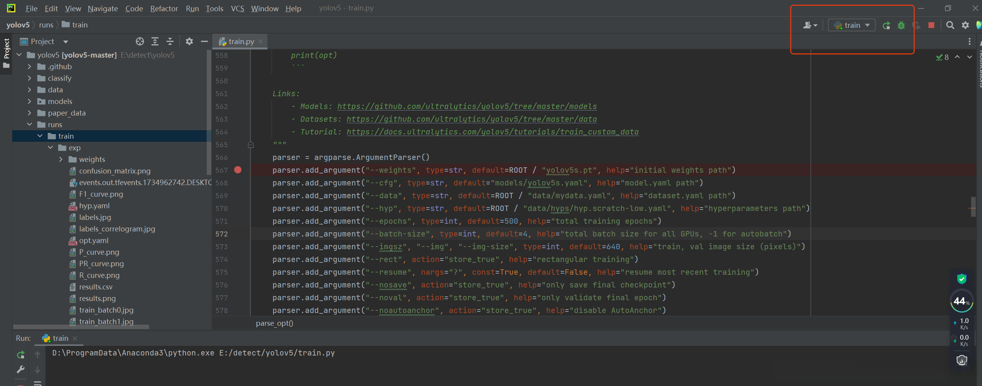
Task: Click line number 572 in the gutter
Action: (x=221, y=234)
